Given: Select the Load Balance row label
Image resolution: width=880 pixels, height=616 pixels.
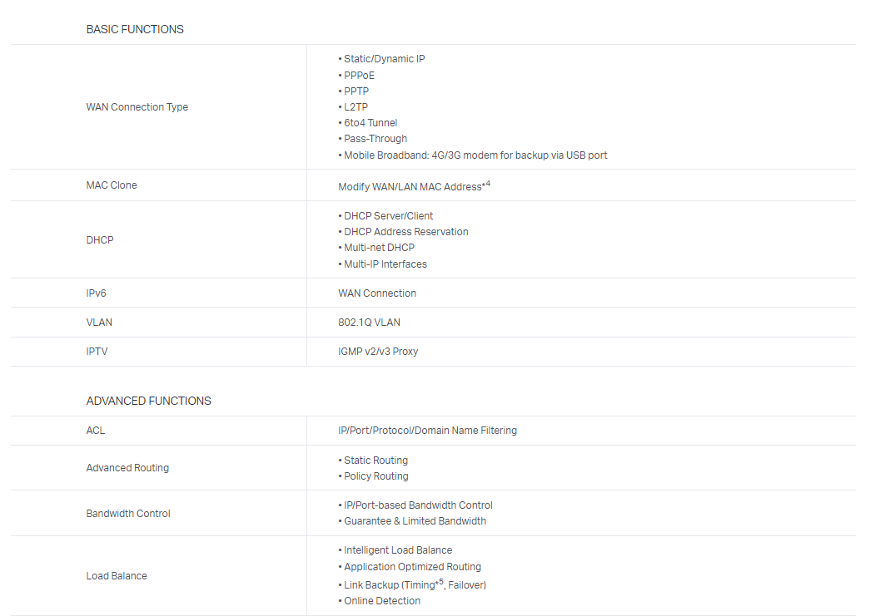Looking at the screenshot, I should [117, 576].
